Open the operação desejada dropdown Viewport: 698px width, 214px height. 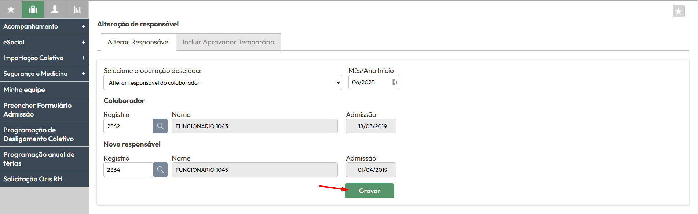[x=223, y=82]
